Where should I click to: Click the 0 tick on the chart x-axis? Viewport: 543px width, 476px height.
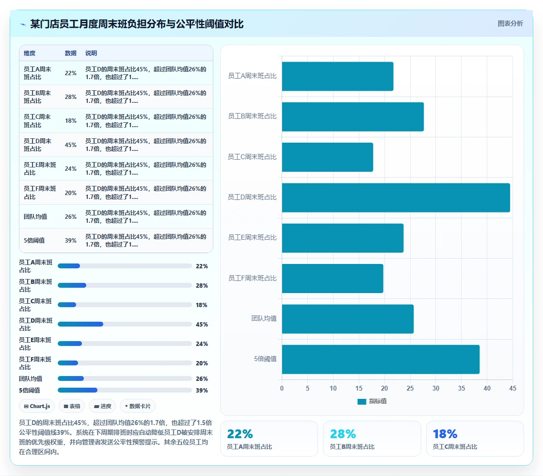[282, 388]
